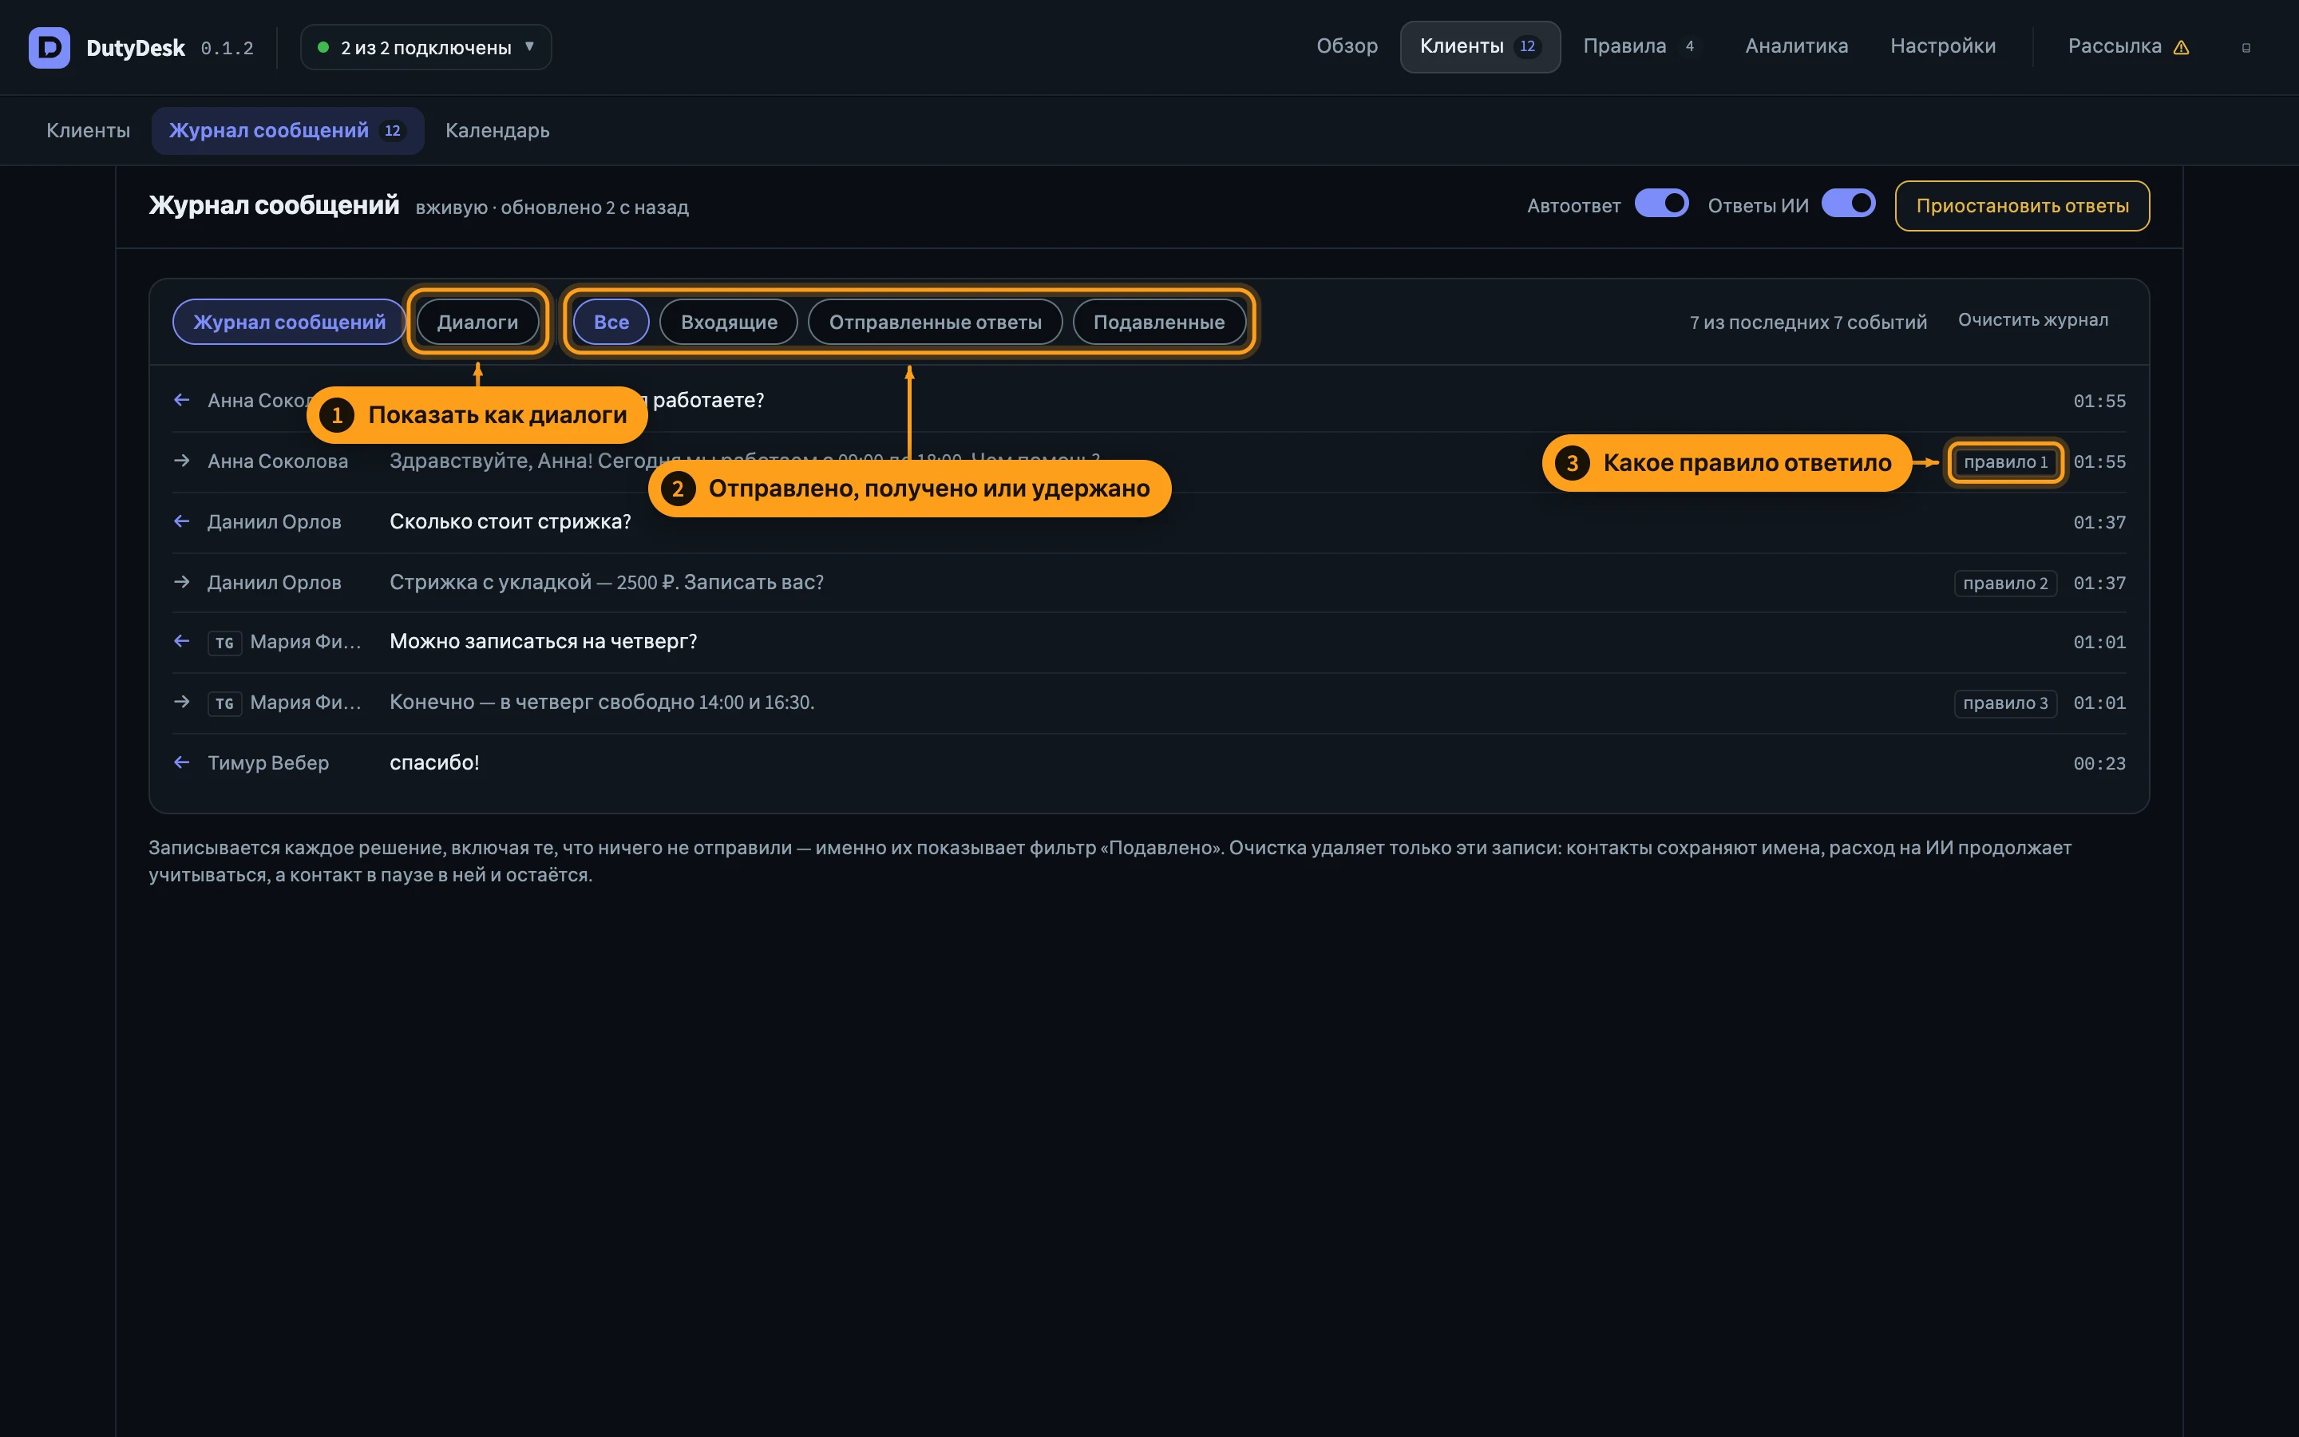Viewport: 2299px width, 1437px height.
Task: Click the Приостановить ответы button
Action: pyautogui.click(x=2021, y=205)
